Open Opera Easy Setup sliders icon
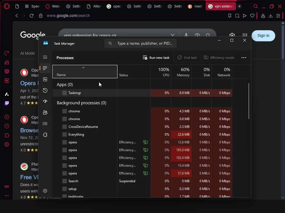Screen dimensions: 285x213 tap(278, 16)
